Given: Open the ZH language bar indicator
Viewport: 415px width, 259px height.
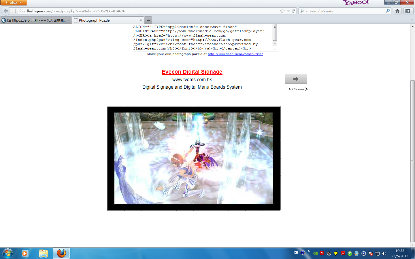Looking at the screenshot, I should 296,253.
